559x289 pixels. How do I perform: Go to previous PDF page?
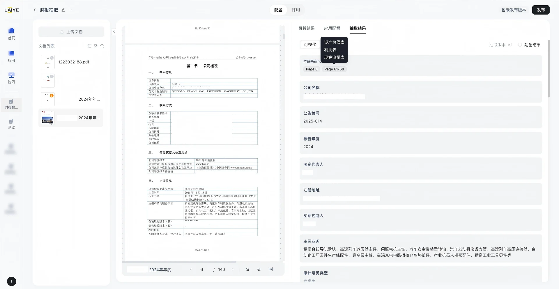(x=191, y=270)
